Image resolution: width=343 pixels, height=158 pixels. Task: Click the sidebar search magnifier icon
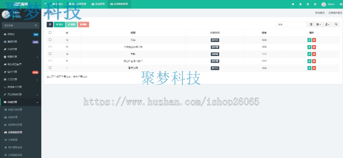tap(36, 26)
